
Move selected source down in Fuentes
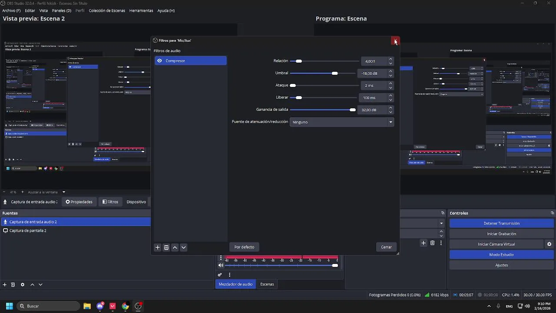(x=40, y=285)
